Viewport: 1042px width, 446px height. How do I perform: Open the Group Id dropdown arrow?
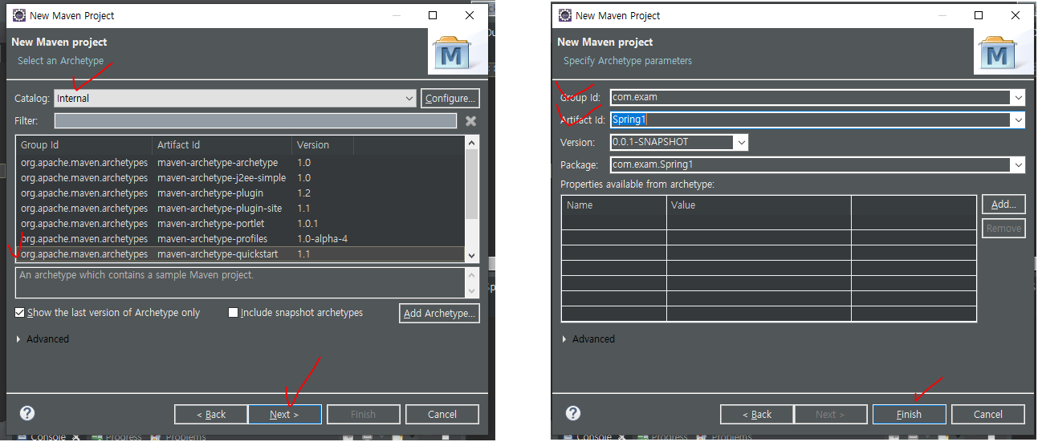(x=1018, y=97)
